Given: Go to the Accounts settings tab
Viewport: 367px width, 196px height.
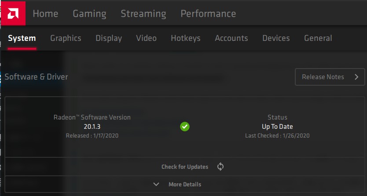Looking at the screenshot, I should [231, 38].
